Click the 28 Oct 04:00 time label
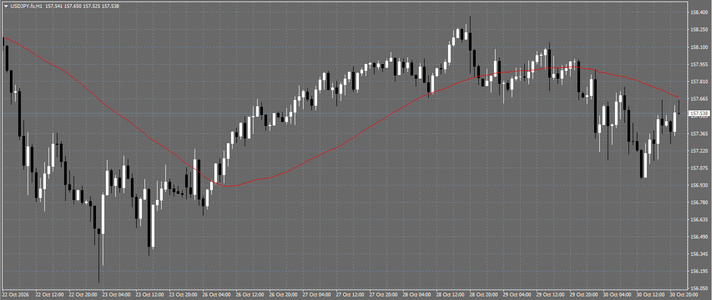The width and height of the screenshot is (712, 300). point(417,295)
